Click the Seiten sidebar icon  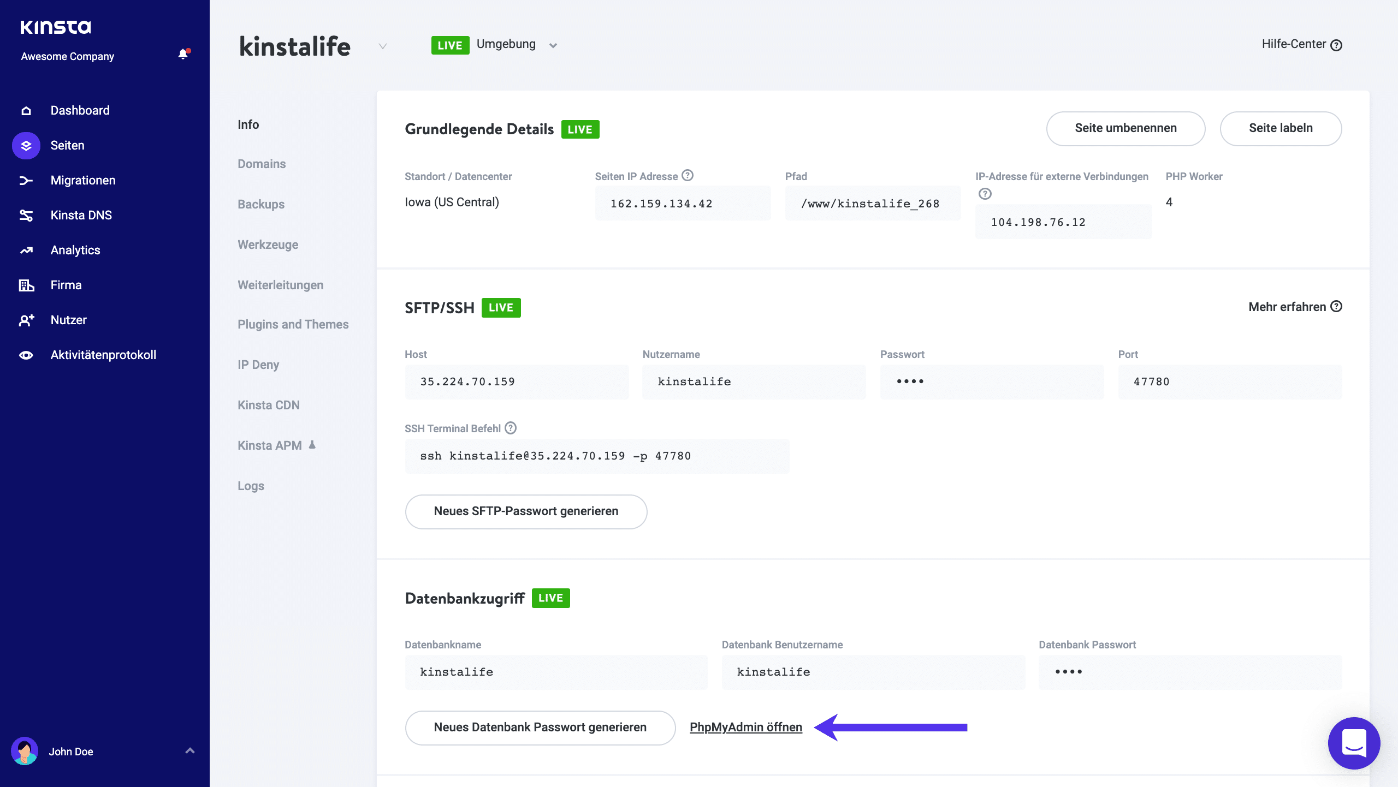pos(26,146)
